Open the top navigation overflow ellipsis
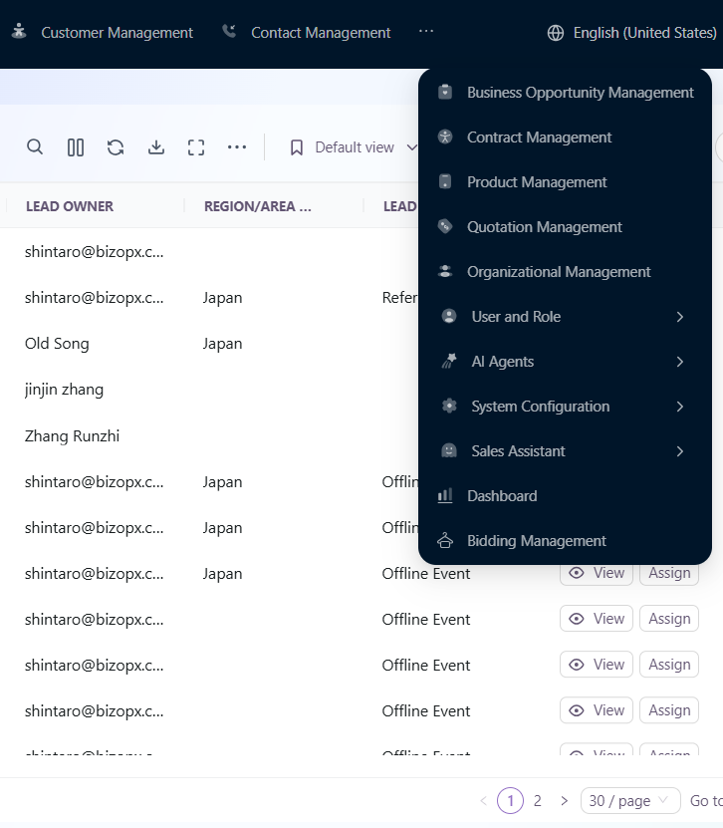The width and height of the screenshot is (723, 828). pyautogui.click(x=426, y=31)
